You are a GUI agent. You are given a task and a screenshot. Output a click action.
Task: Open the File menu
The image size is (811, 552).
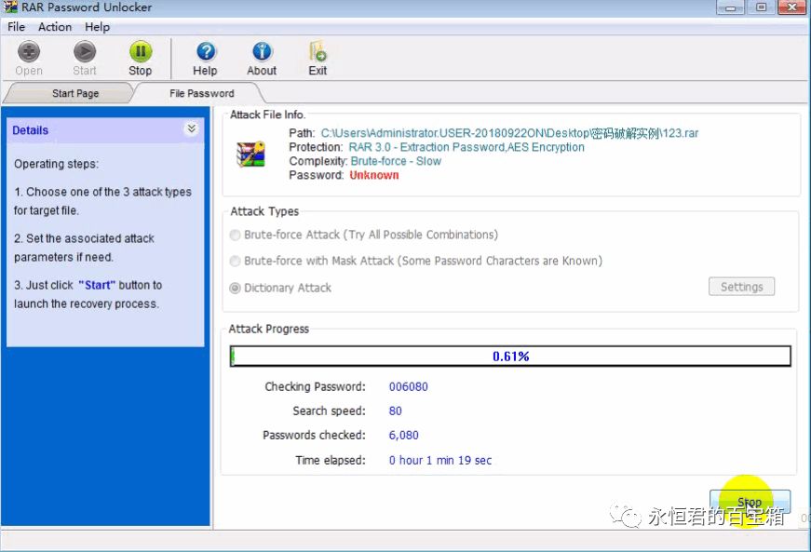click(x=16, y=27)
